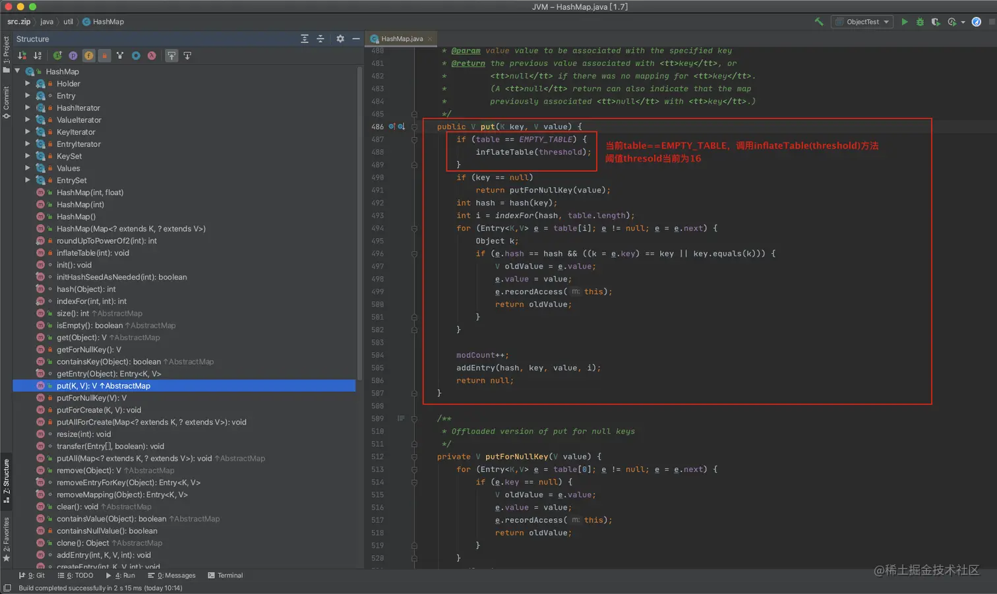
Task: Close the HashMap.java tab
Action: click(430, 39)
